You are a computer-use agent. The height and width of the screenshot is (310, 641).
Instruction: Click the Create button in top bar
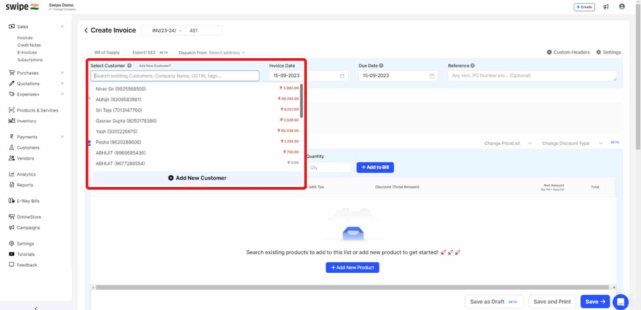584,7
